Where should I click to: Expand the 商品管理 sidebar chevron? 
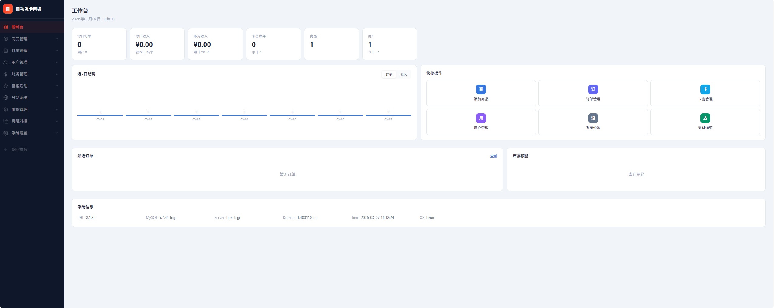coord(57,39)
